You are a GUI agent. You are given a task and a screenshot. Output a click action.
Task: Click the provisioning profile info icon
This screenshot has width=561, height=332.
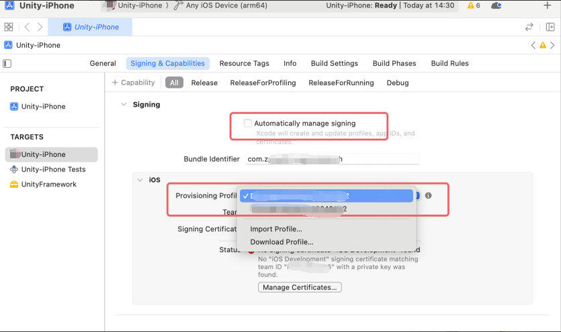click(x=428, y=196)
